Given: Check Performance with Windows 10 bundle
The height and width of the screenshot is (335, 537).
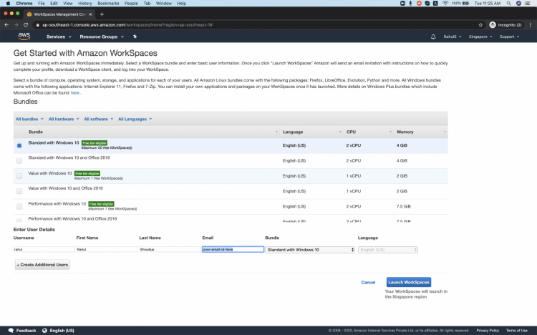Looking at the screenshot, I should click(x=19, y=206).
